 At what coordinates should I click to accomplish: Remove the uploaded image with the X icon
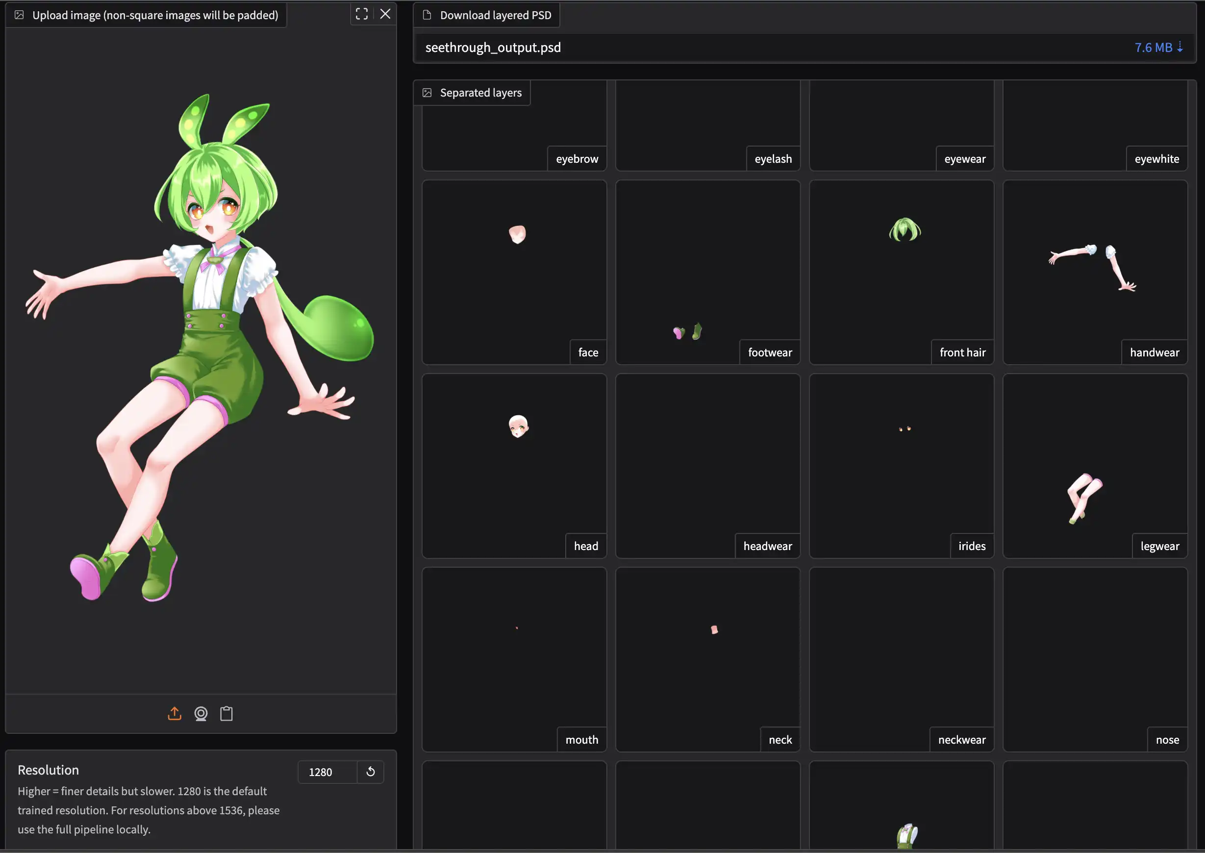click(x=385, y=14)
